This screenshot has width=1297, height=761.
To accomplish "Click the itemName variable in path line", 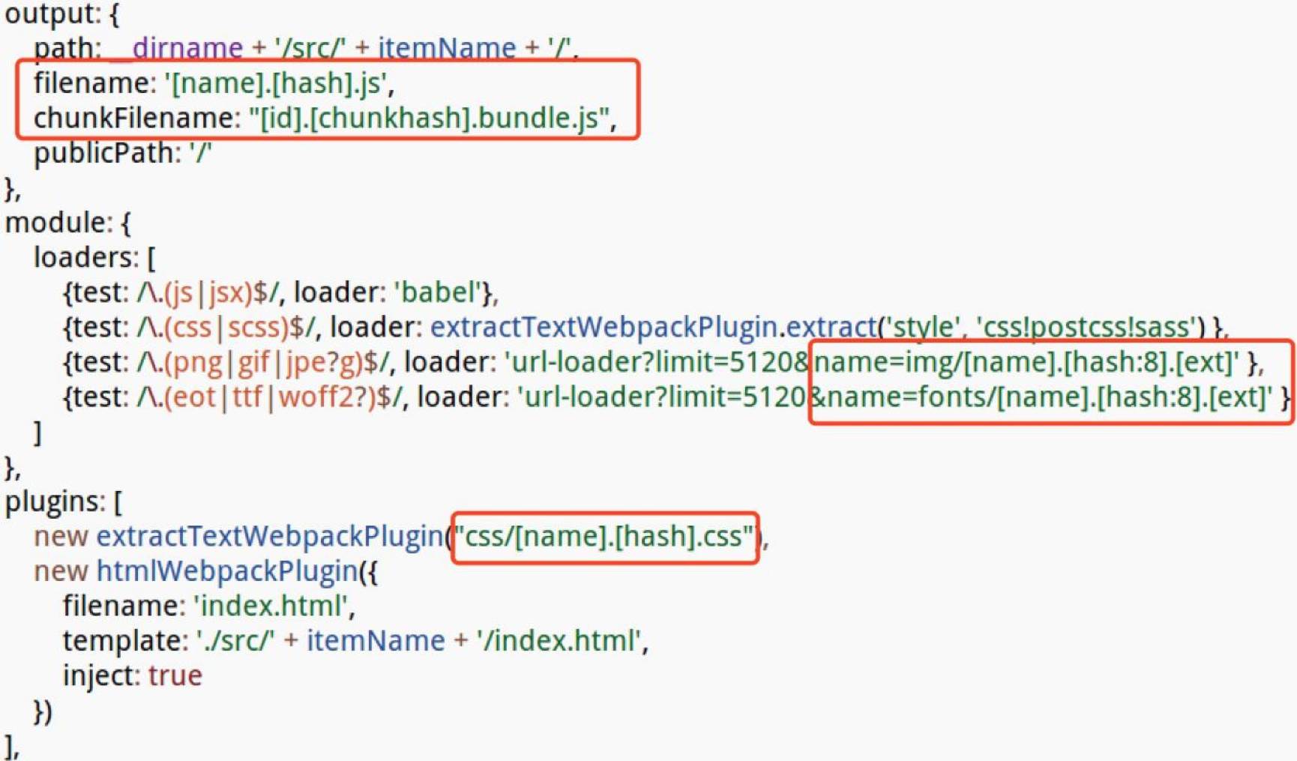I will tap(447, 48).
